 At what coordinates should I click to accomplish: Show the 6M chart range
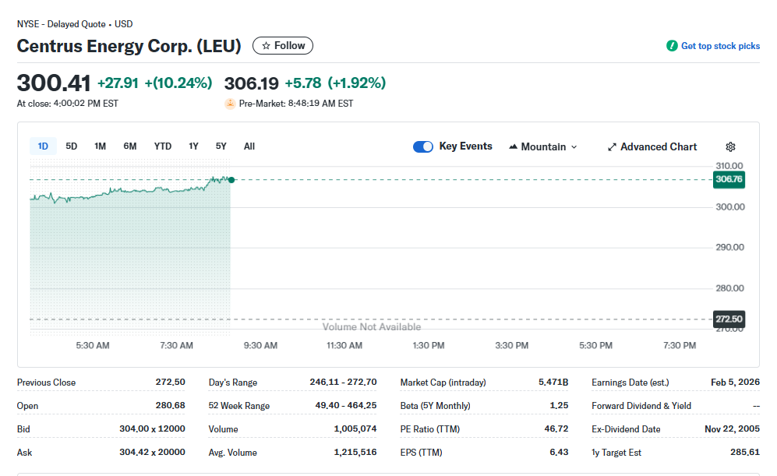(x=130, y=146)
